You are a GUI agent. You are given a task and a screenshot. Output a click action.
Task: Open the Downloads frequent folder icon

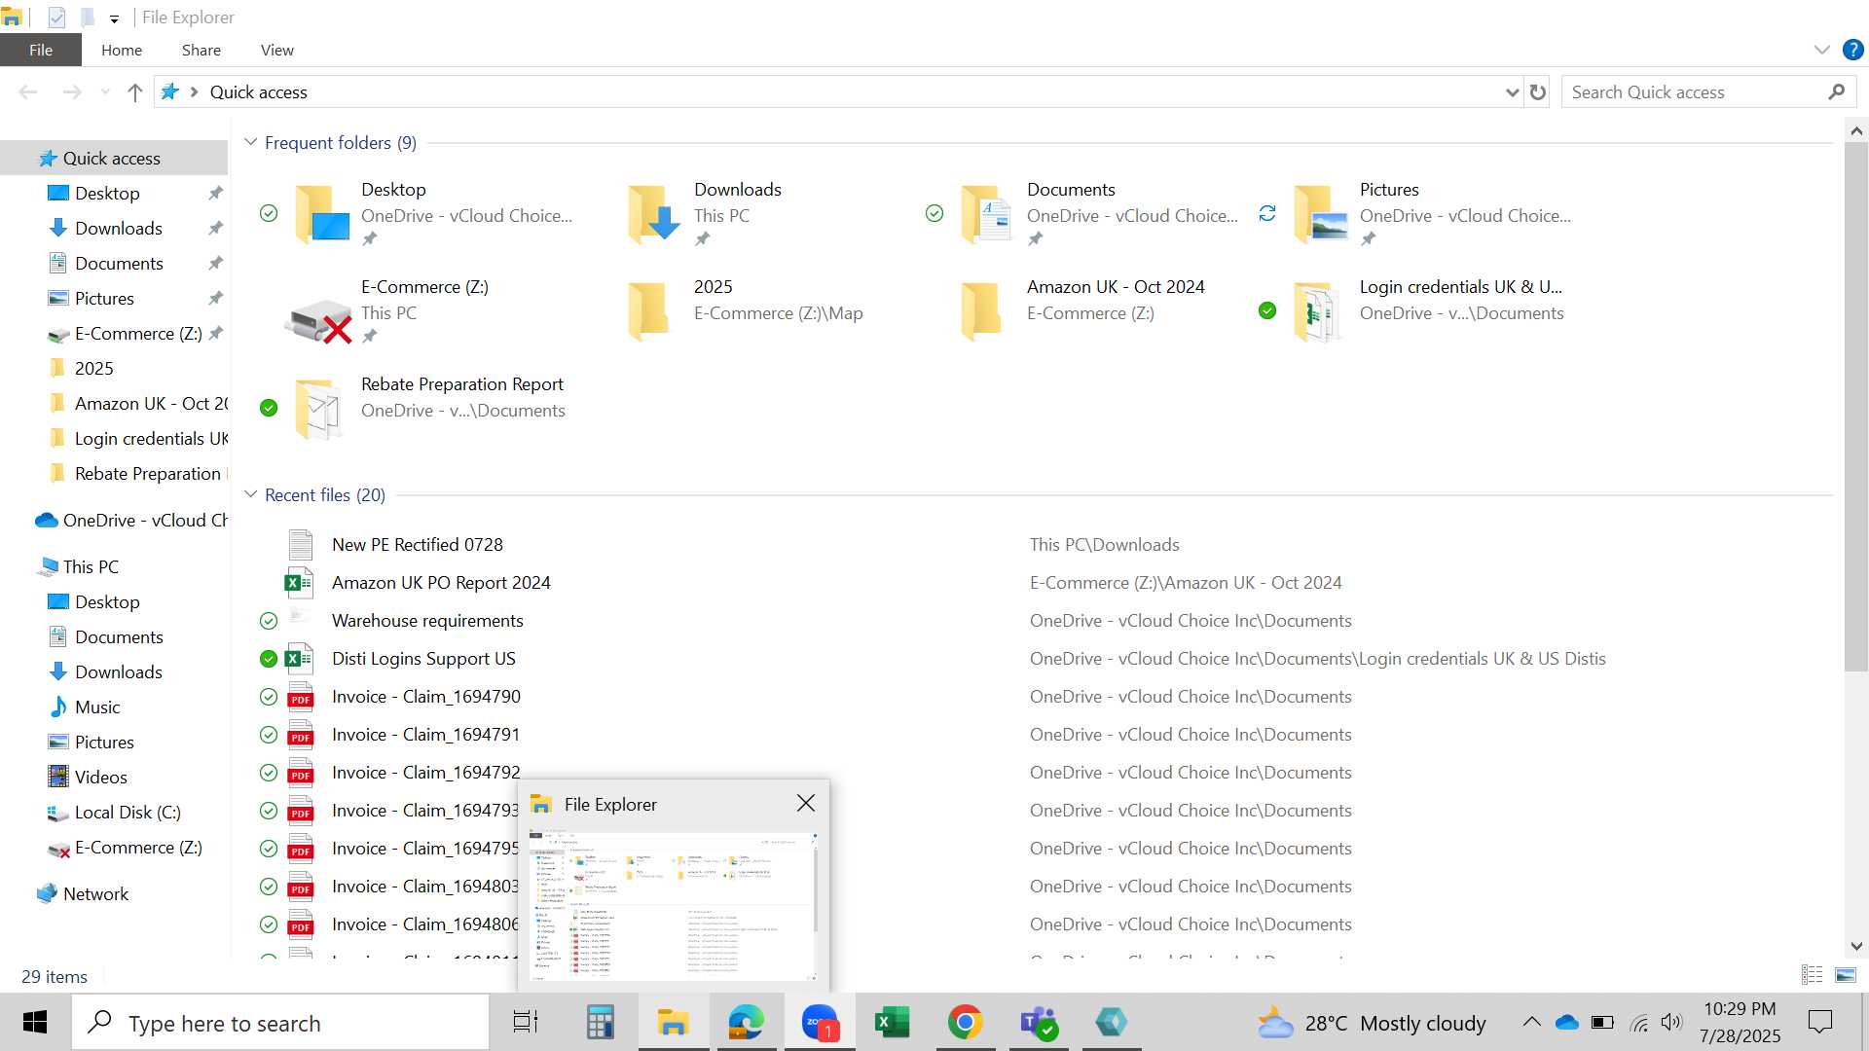tap(654, 214)
